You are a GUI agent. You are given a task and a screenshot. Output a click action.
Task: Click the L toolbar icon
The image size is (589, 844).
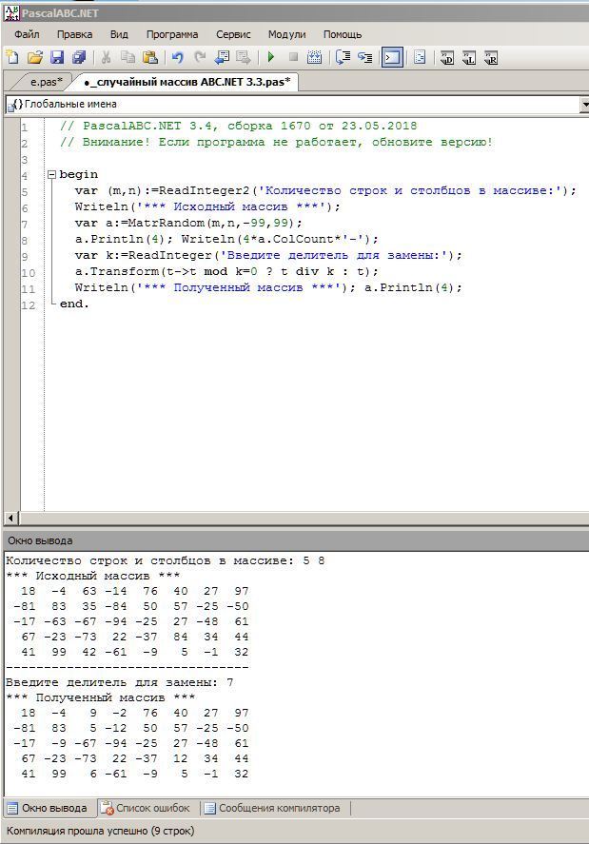pos(469,58)
